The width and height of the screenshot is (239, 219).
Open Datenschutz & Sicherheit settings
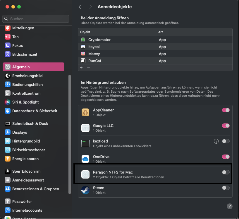[x=35, y=111]
